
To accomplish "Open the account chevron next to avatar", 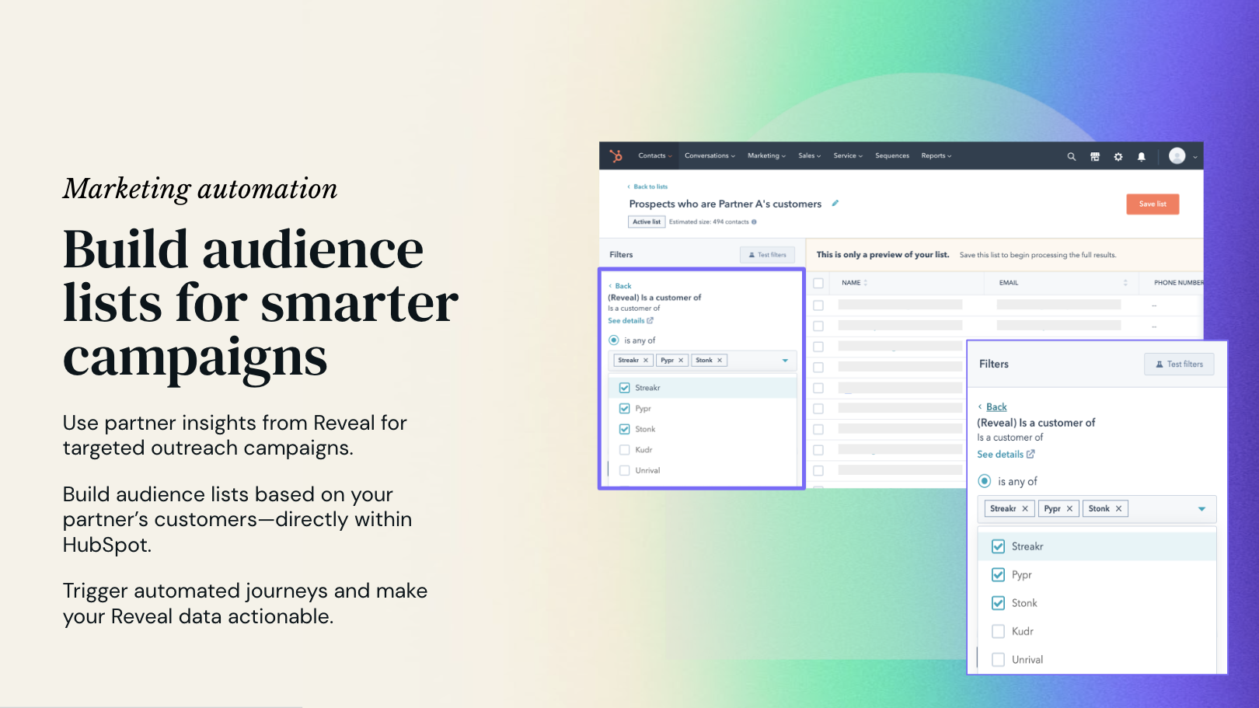I will (x=1195, y=157).
